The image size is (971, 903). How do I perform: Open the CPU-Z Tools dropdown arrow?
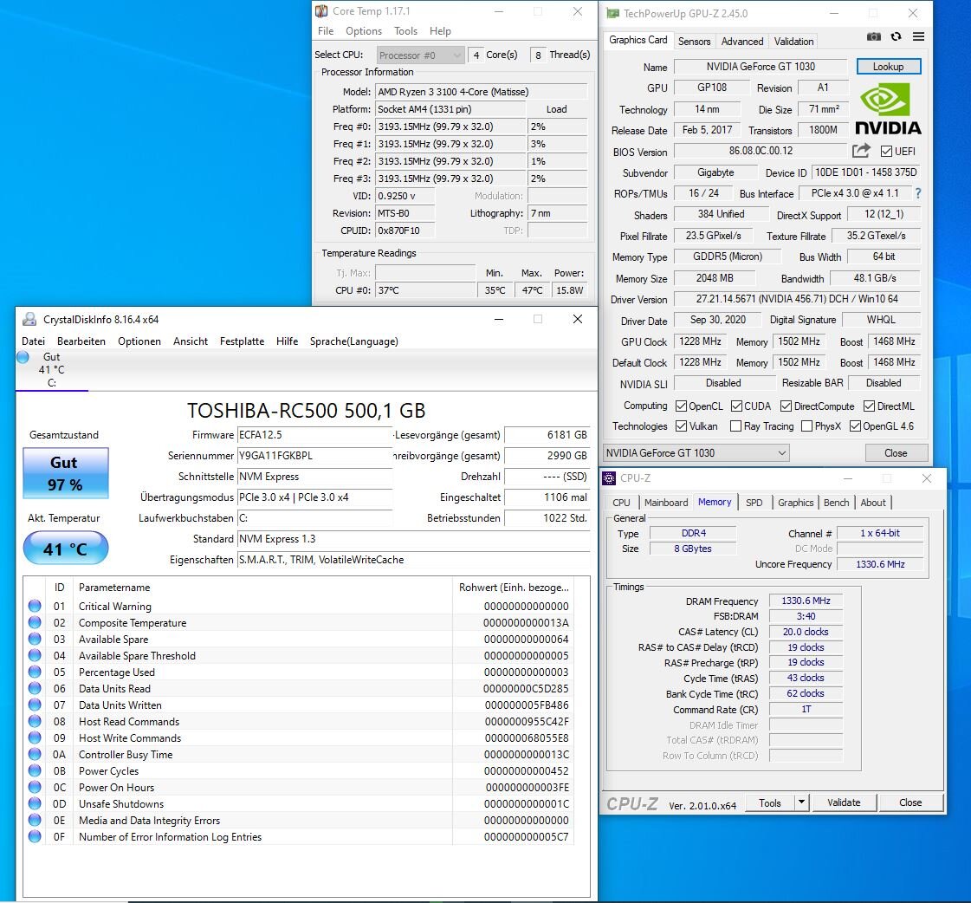click(801, 802)
